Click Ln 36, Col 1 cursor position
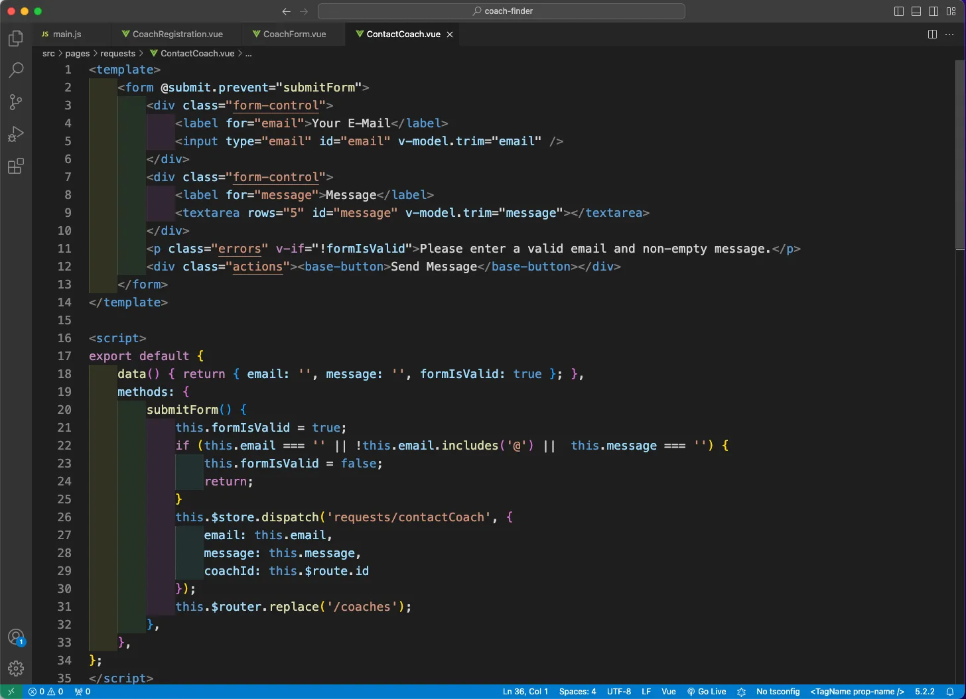Viewport: 966px width, 699px height. click(x=525, y=692)
